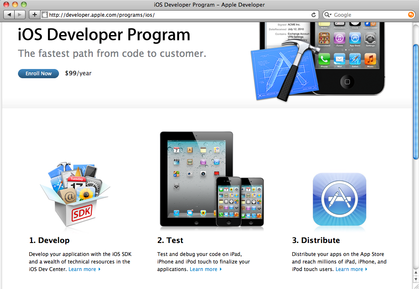Click the '3. Distribute' heading

pos(316,240)
